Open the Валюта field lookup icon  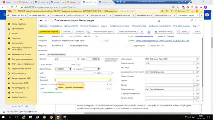point(78,59)
